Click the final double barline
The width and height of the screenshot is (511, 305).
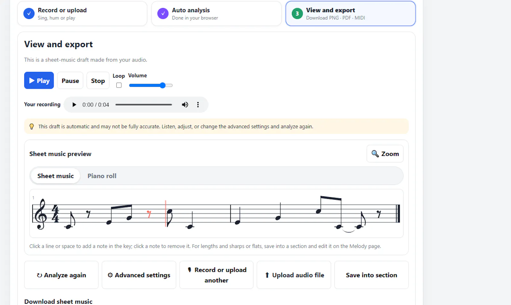point(398,214)
